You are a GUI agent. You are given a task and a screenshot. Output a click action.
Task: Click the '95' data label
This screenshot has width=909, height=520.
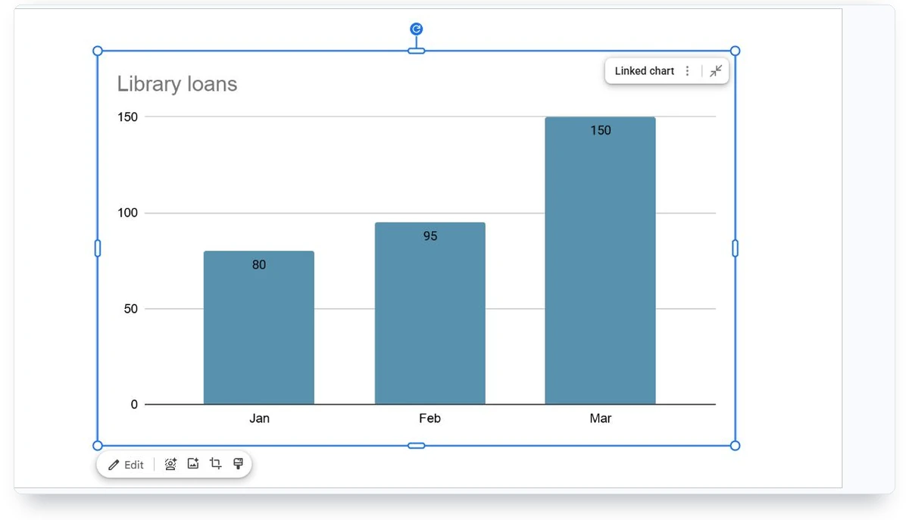click(x=430, y=236)
